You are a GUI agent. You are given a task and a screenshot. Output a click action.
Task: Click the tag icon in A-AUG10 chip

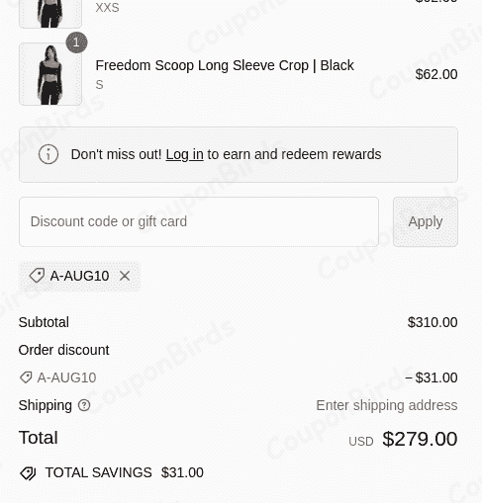[37, 276]
